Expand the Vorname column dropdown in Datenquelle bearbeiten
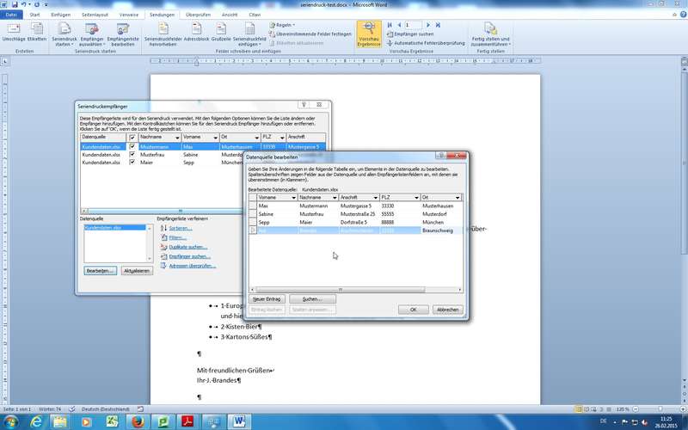This screenshot has width=688, height=430. pos(292,198)
